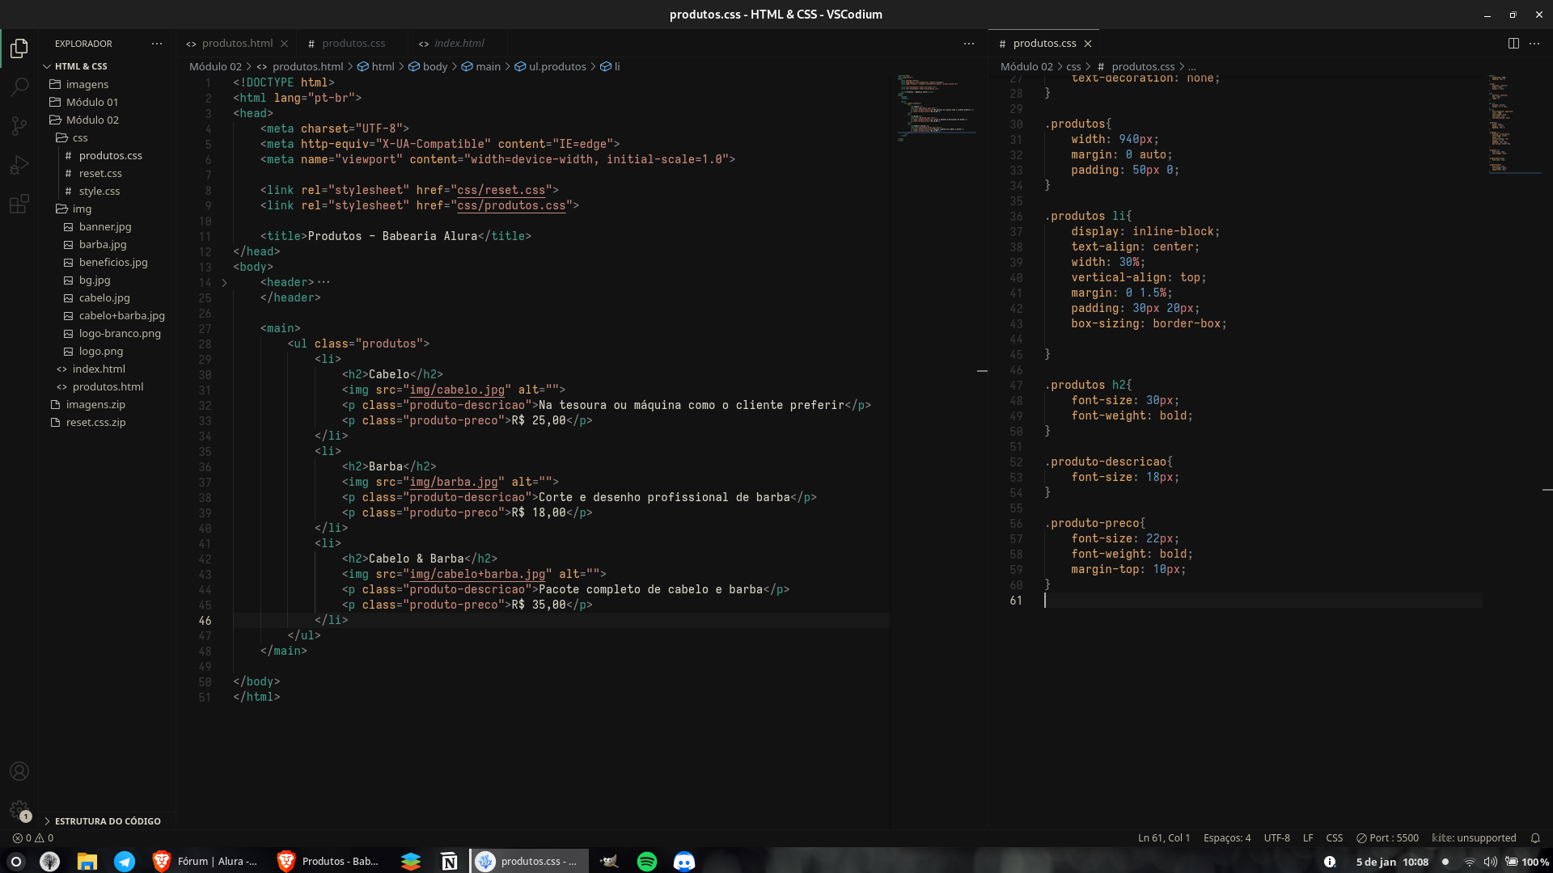Collapse the Módulo 02 folder
This screenshot has width=1553, height=873.
(92, 120)
